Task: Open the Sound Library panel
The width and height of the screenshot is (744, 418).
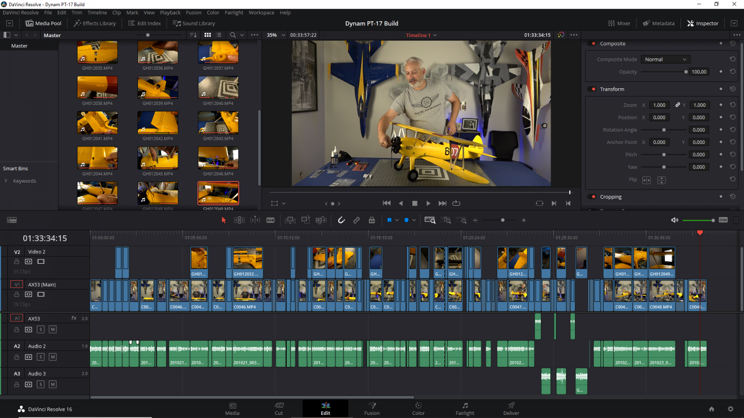Action: pyautogui.click(x=194, y=23)
